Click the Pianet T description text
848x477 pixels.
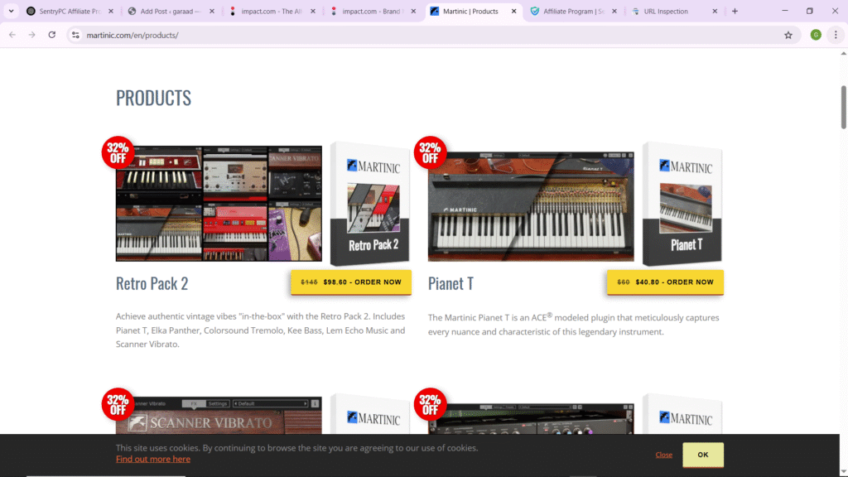point(573,324)
